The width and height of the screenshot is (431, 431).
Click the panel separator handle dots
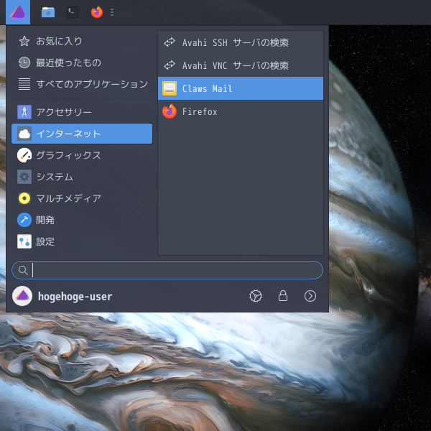pos(112,12)
